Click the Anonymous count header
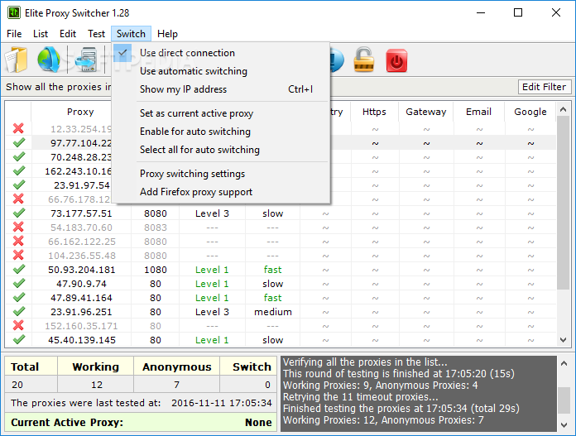This screenshot has height=436, width=576. click(177, 367)
